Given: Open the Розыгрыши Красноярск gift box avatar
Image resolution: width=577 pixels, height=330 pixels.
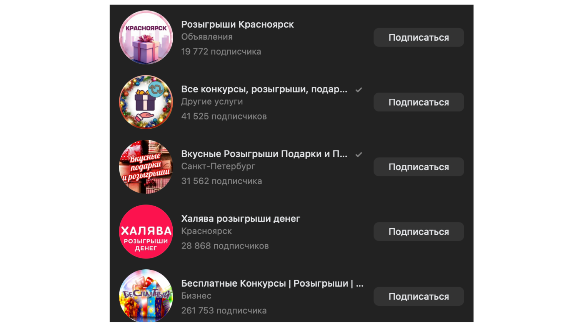Looking at the screenshot, I should tap(146, 37).
